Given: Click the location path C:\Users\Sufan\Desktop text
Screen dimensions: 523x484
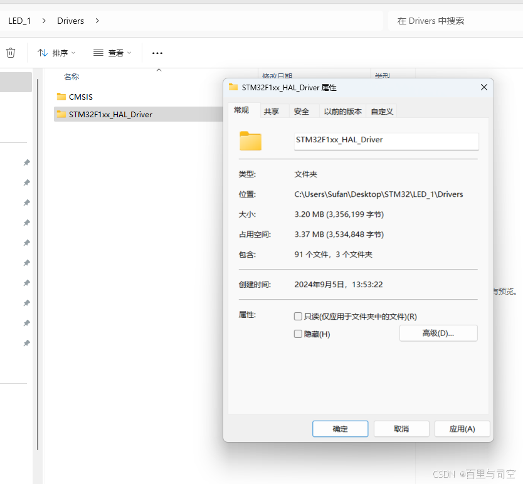Looking at the screenshot, I should click(379, 194).
